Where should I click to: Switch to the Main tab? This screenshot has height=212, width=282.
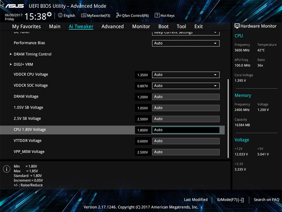click(x=55, y=27)
